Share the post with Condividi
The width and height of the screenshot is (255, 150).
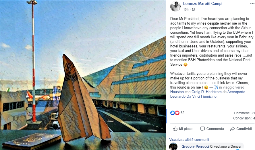tap(241, 129)
